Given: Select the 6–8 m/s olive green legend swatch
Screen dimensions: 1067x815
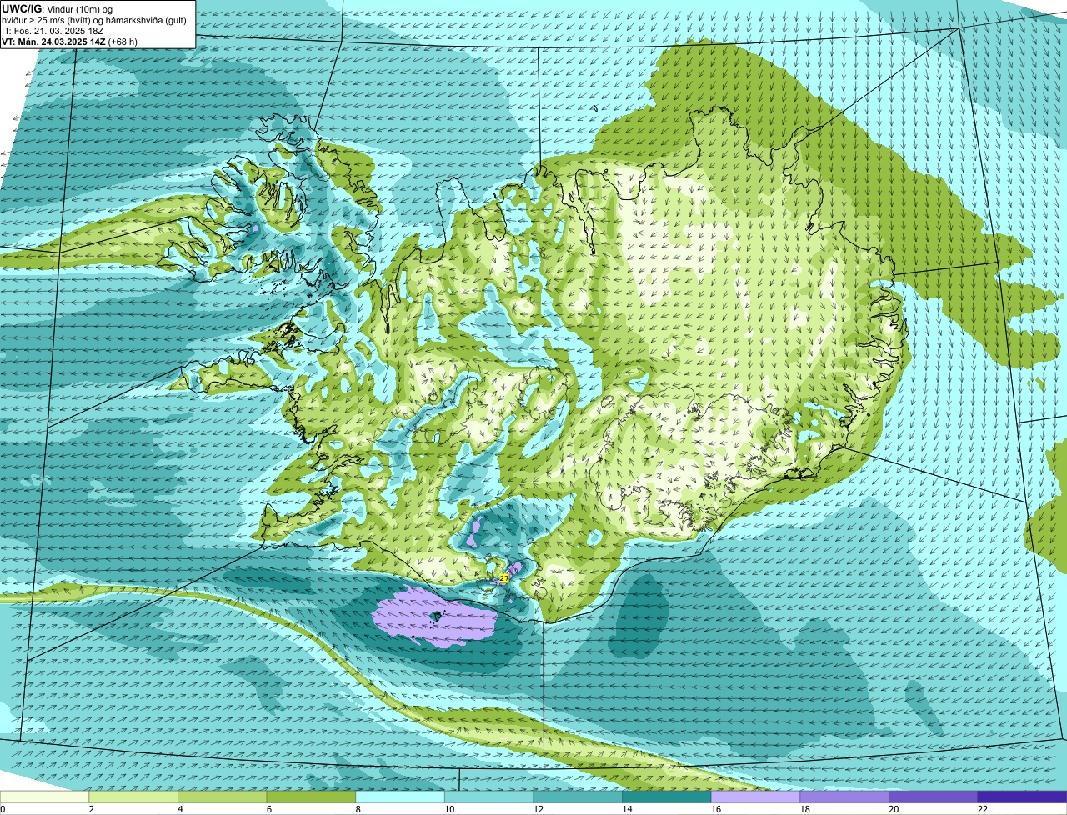Looking at the screenshot, I should click(311, 797).
